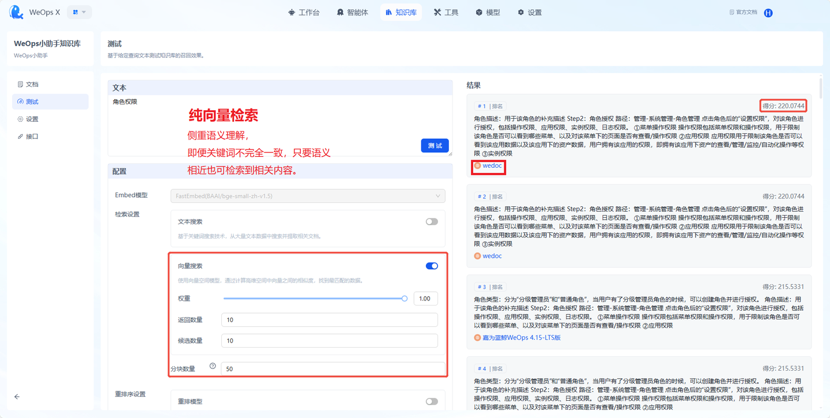This screenshot has height=418, width=830.
Task: Click the orange source icon in result #3
Action: pos(477,337)
